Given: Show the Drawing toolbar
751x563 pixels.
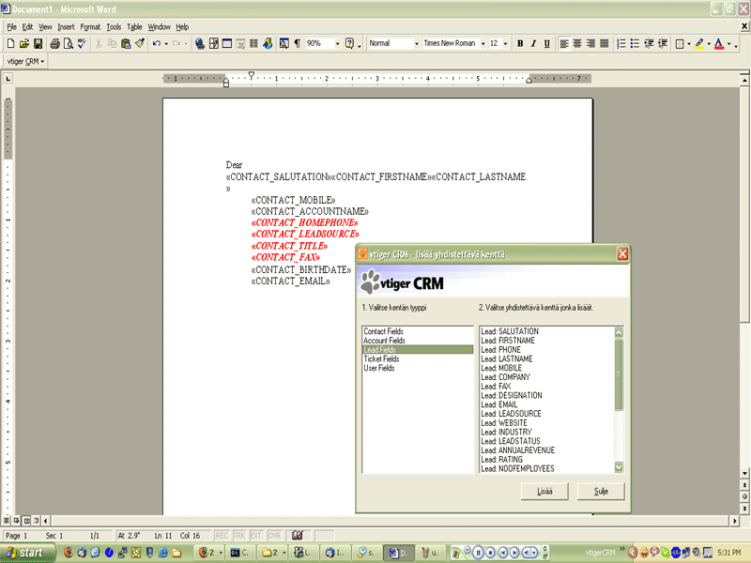Looking at the screenshot, I should (x=268, y=43).
